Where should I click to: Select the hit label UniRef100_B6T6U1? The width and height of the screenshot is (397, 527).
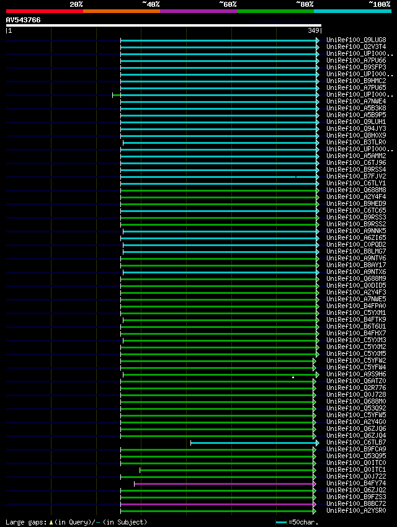(x=356, y=326)
